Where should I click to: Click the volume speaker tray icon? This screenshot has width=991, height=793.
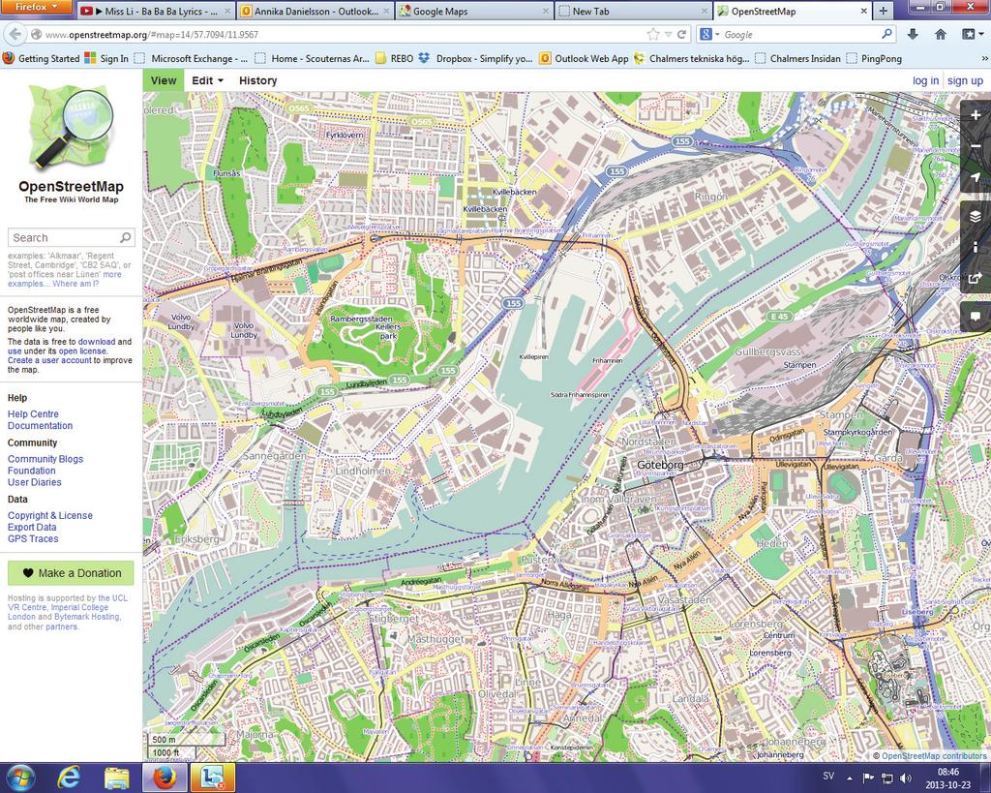tap(906, 778)
